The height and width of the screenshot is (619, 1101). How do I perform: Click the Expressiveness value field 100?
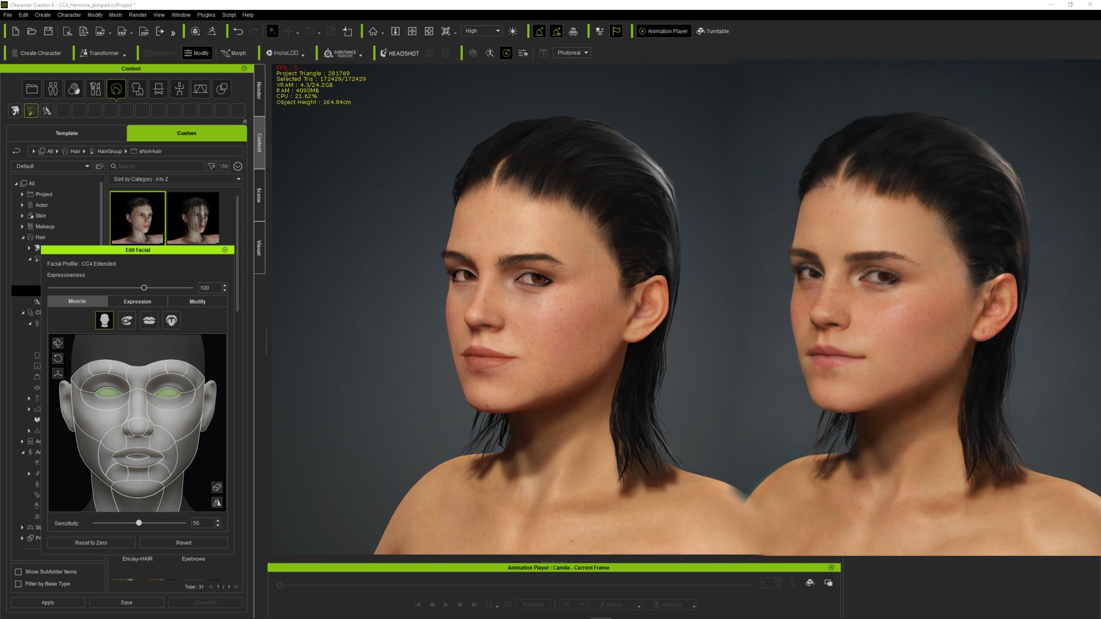[209, 288]
